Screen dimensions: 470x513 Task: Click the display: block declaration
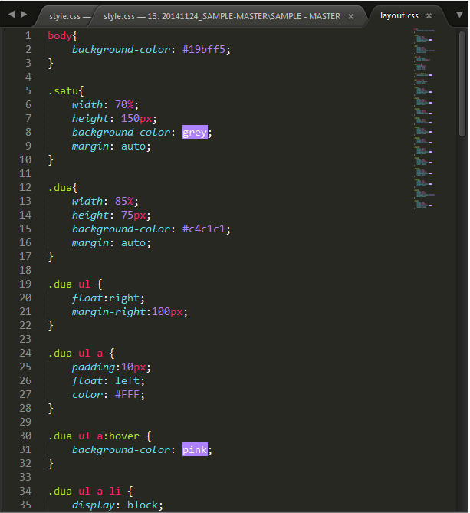117,505
